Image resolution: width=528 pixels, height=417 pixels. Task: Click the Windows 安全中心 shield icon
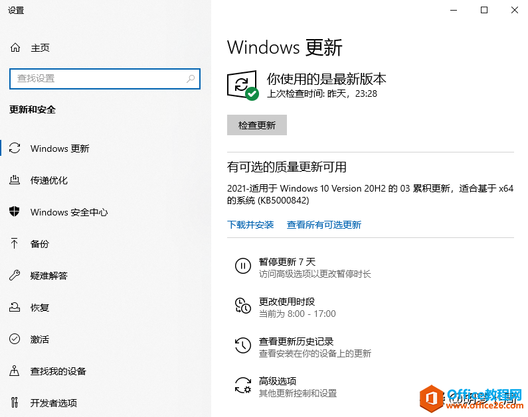(15, 211)
